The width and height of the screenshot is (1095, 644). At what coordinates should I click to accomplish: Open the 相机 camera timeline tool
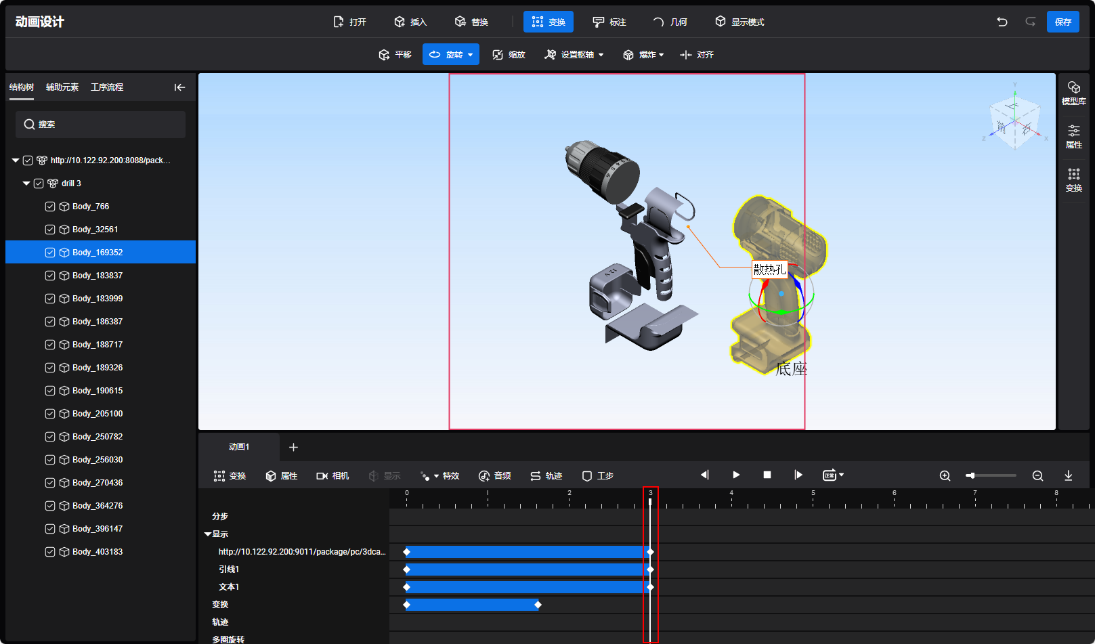click(332, 476)
